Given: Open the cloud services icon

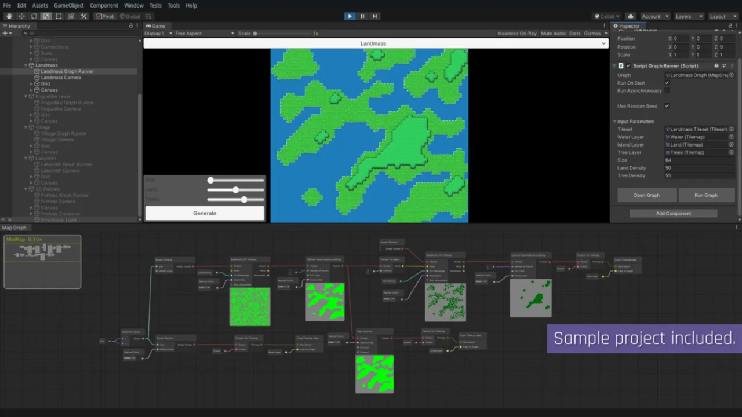Looking at the screenshot, I should (x=631, y=16).
